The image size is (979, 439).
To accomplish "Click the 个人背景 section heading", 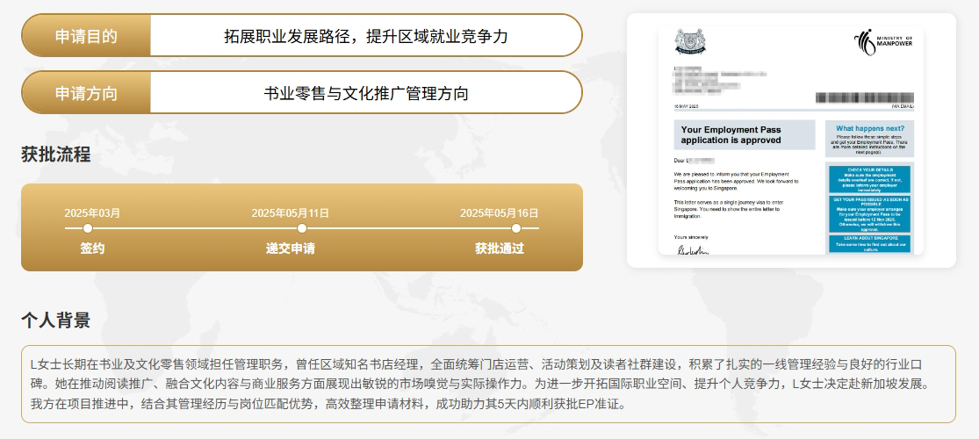I will coord(55,320).
